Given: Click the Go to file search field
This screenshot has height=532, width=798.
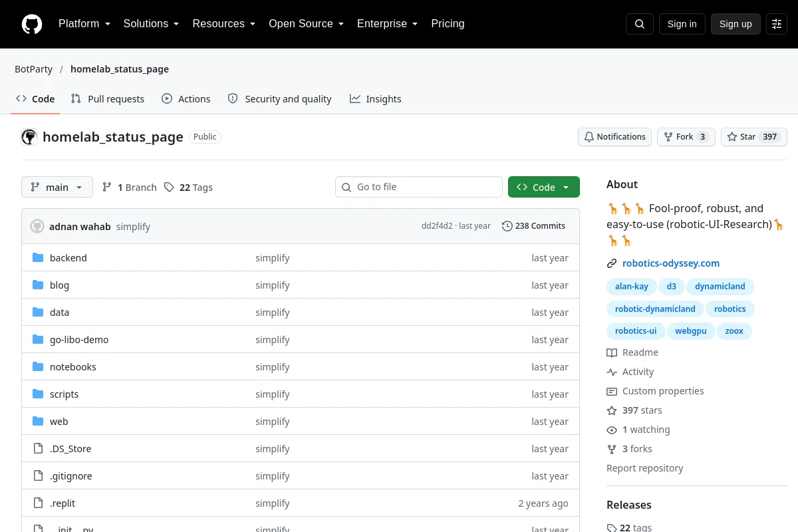Looking at the screenshot, I should click(x=419, y=187).
